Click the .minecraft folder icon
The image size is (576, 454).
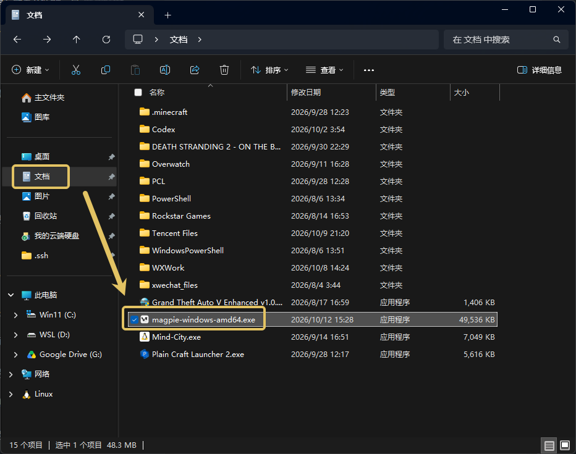145,112
